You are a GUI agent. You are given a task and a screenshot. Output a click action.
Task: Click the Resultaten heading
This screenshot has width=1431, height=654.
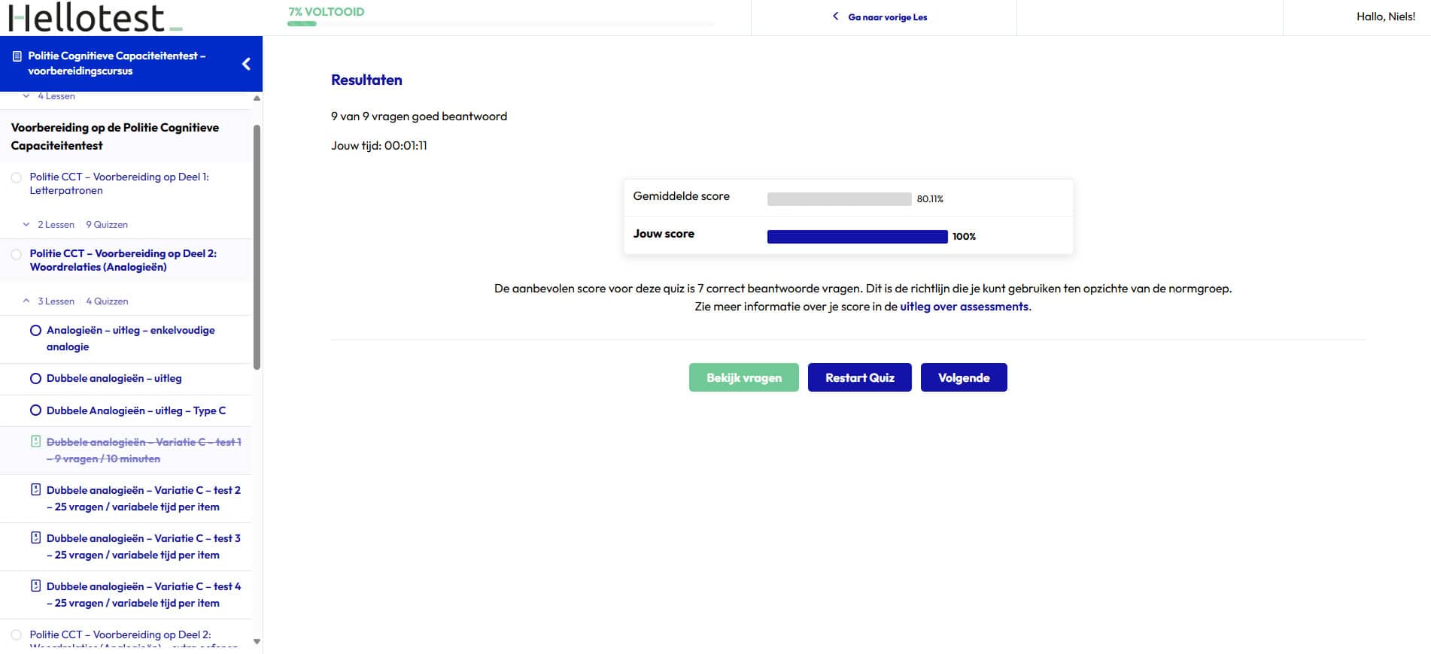[x=366, y=80]
